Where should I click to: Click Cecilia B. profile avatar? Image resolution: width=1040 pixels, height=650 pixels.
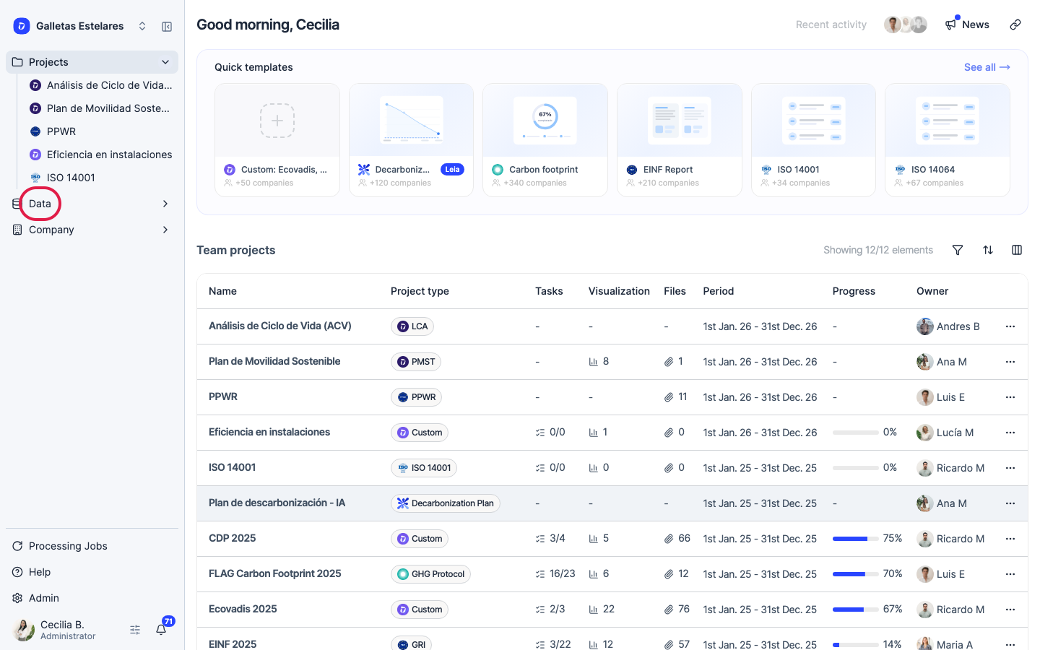pyautogui.click(x=24, y=630)
